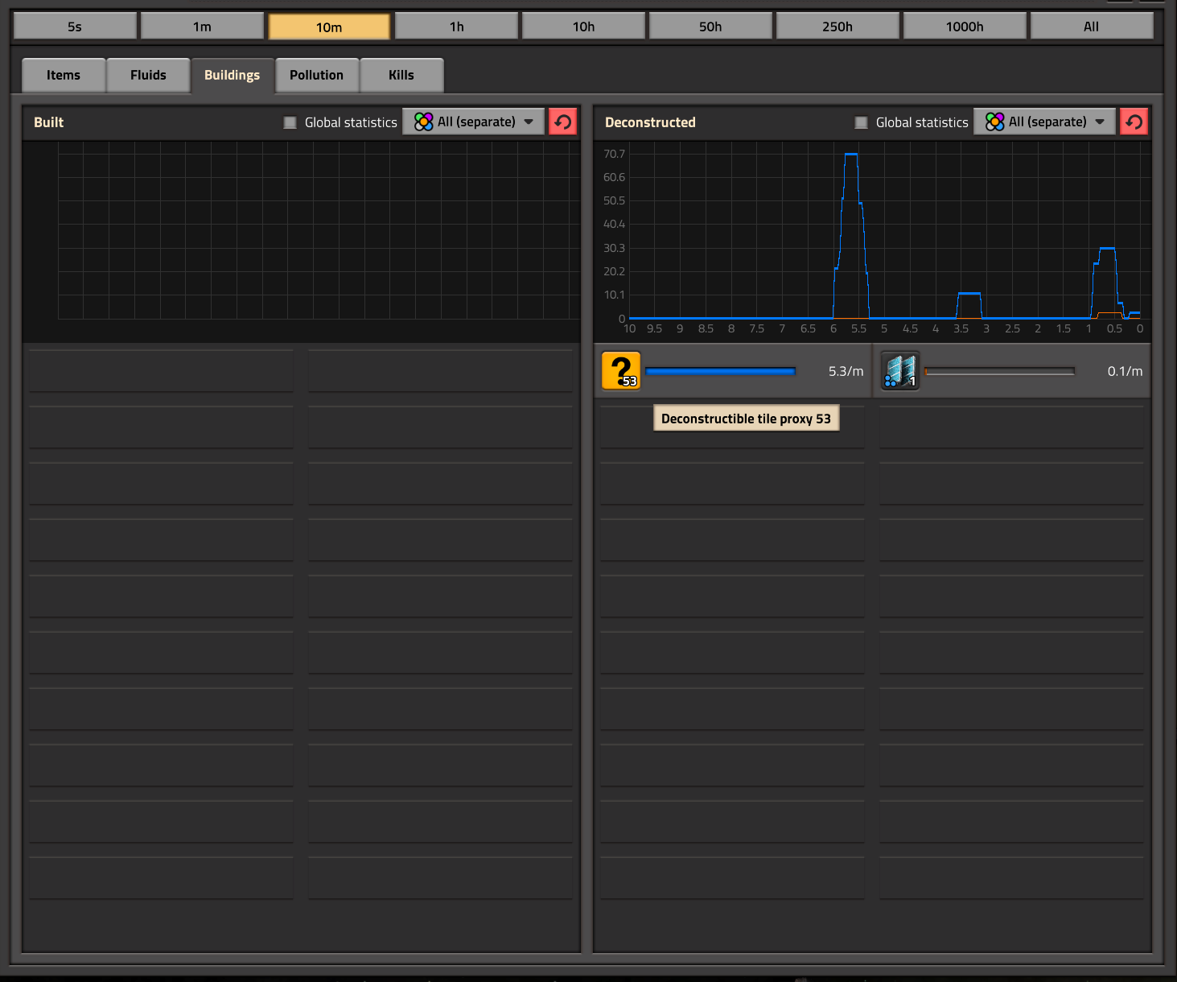Enable Global statistics in Deconstructed panel
Screen dimensions: 1177x982
(862, 122)
